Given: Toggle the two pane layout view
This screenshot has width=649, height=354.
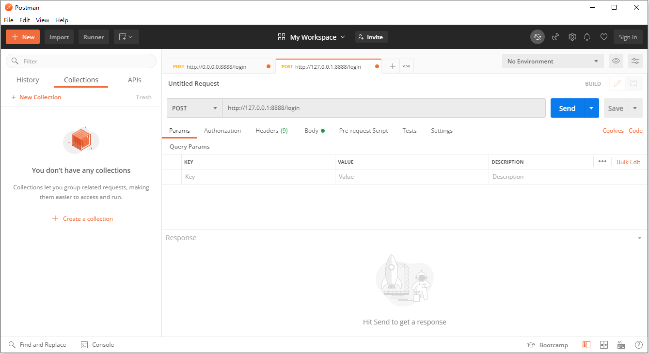Looking at the screenshot, I should tap(604, 345).
